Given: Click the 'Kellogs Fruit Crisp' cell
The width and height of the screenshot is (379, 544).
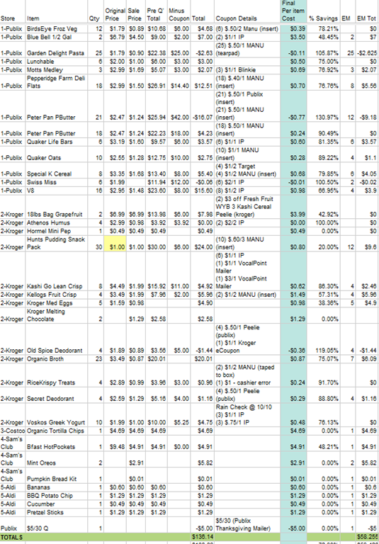Looking at the screenshot, I should [x=57, y=295].
